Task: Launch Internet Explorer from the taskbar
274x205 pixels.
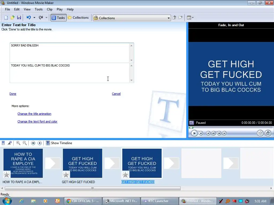Action: (21, 201)
